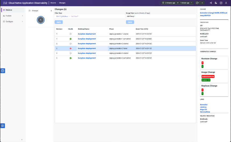Open the help question mark icon in header
The image size is (231, 142).
221,3
